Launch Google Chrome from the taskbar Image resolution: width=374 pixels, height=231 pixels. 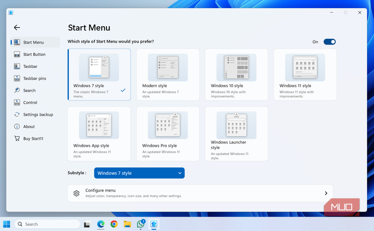click(114, 224)
